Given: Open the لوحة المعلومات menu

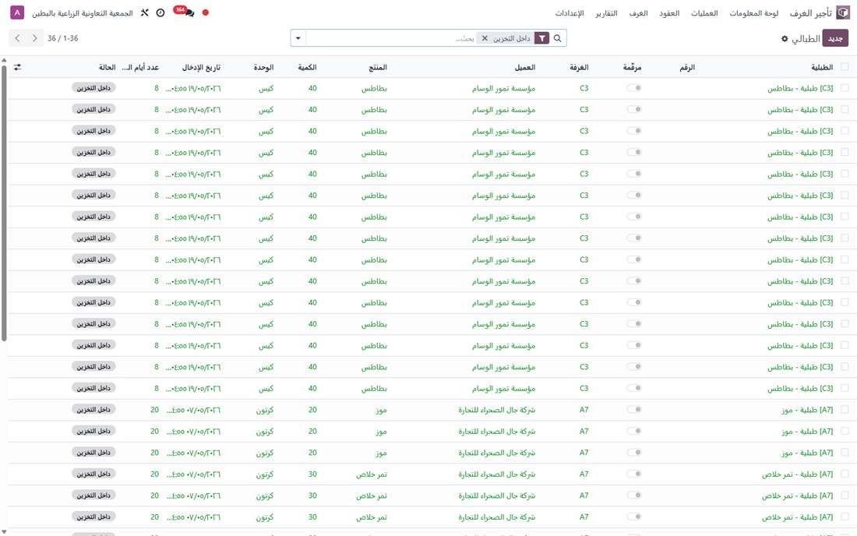Looking at the screenshot, I should click(x=753, y=12).
